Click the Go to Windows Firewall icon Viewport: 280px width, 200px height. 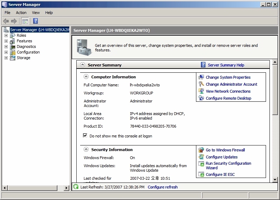201,150
